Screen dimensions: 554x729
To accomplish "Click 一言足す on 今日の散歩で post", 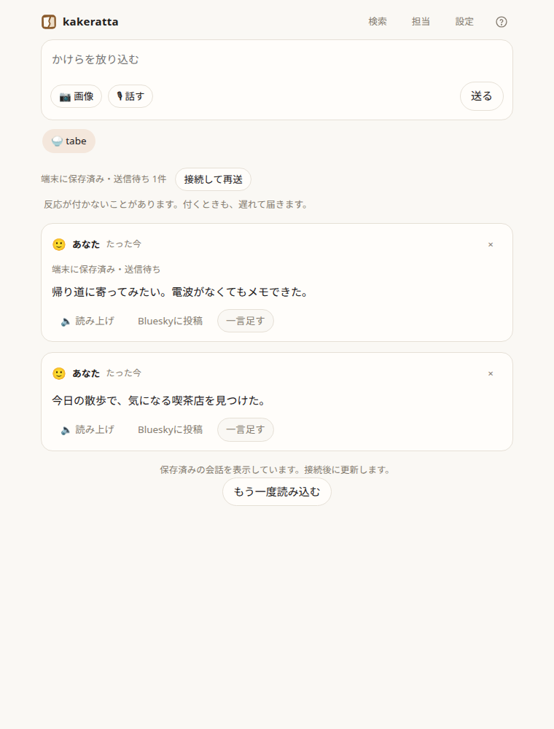I will pos(246,430).
